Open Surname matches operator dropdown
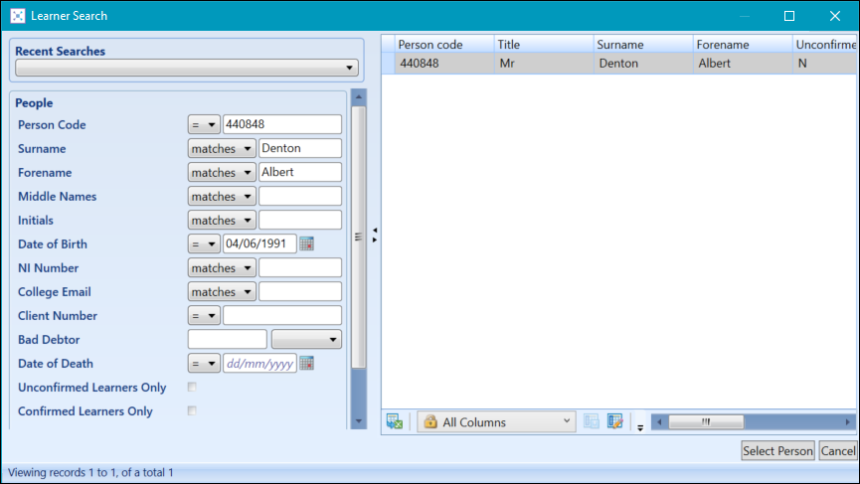Screen dimensions: 860x484 (x=222, y=148)
